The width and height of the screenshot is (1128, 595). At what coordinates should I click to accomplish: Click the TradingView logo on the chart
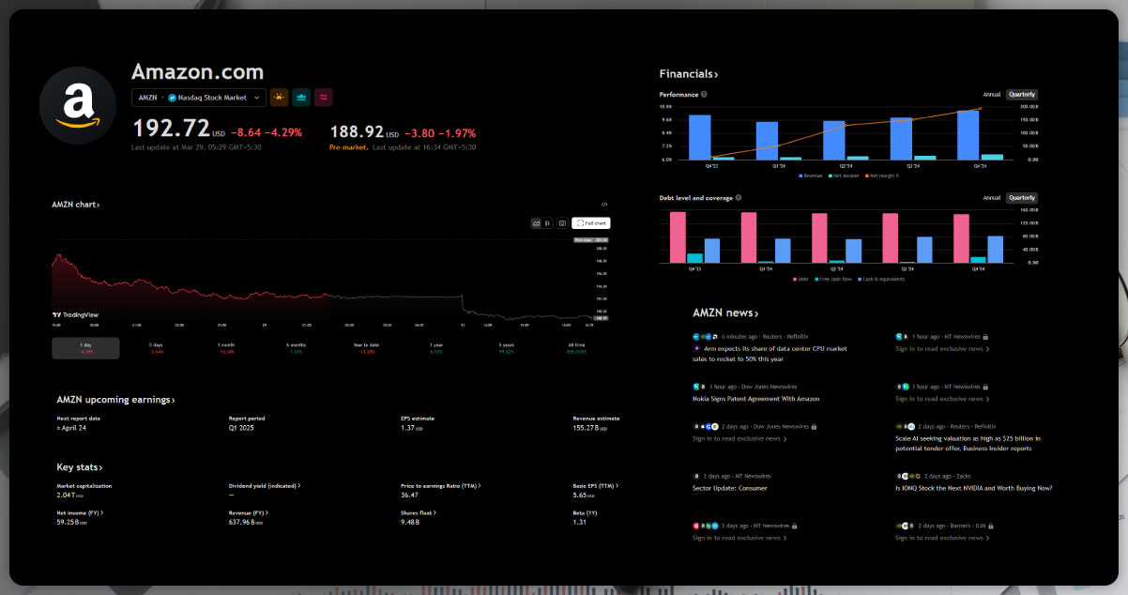pos(76,314)
